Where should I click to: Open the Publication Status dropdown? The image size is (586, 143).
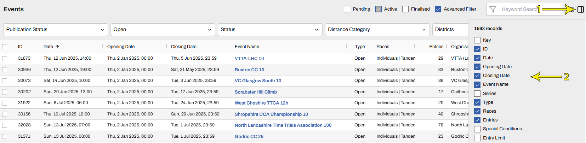click(55, 30)
